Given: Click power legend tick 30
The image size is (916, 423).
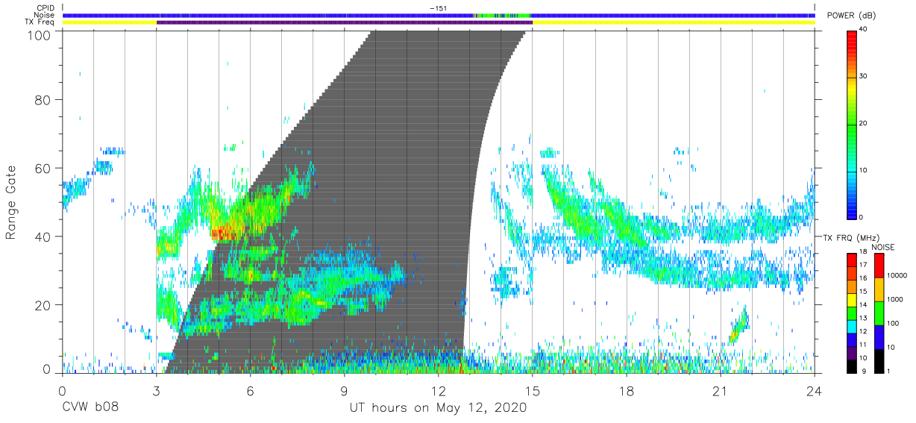Looking at the screenshot, I should [864, 77].
